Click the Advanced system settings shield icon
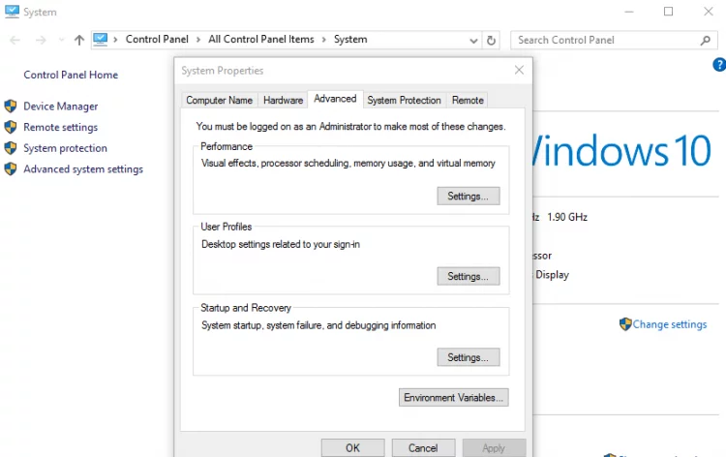Image resolution: width=726 pixels, height=457 pixels. tap(11, 169)
